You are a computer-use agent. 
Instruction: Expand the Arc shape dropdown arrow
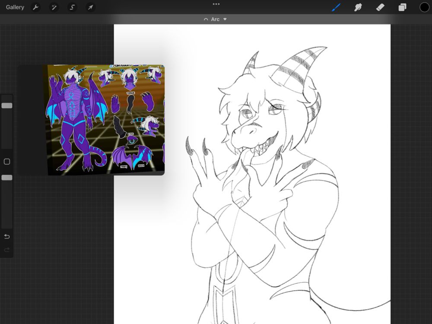225,19
